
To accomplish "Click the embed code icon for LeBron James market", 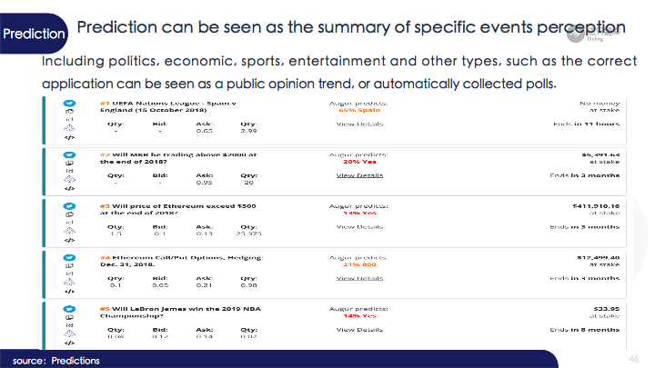I will point(69,343).
